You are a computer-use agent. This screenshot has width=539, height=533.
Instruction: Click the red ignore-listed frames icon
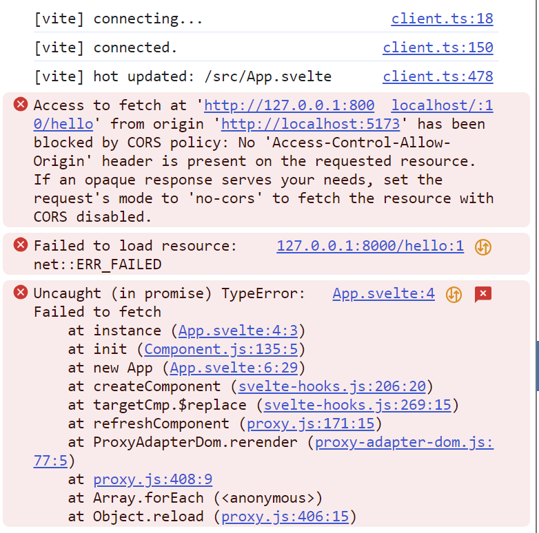tap(483, 295)
